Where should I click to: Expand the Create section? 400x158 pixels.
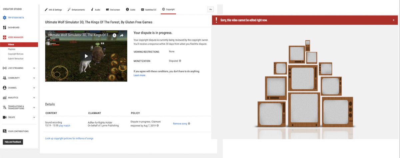[34, 117]
